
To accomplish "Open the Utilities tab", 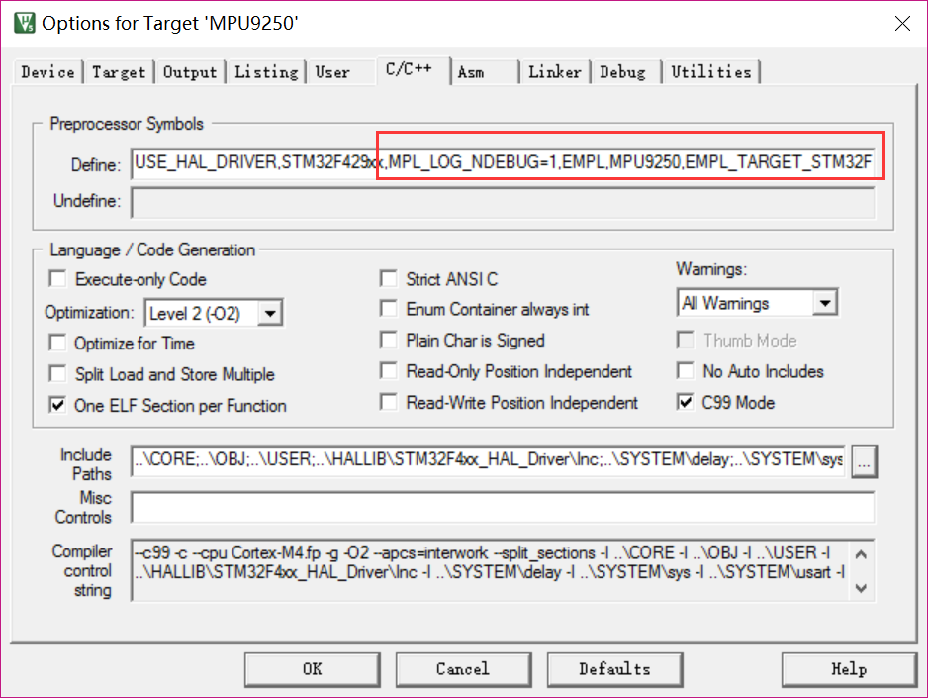I will coord(711,72).
